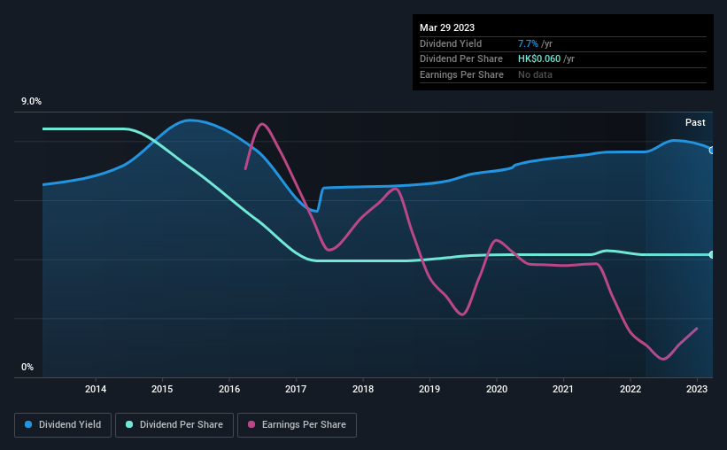The width and height of the screenshot is (727, 450).
Task: Toggle the Dividend Yield legend series
Action: point(63,424)
